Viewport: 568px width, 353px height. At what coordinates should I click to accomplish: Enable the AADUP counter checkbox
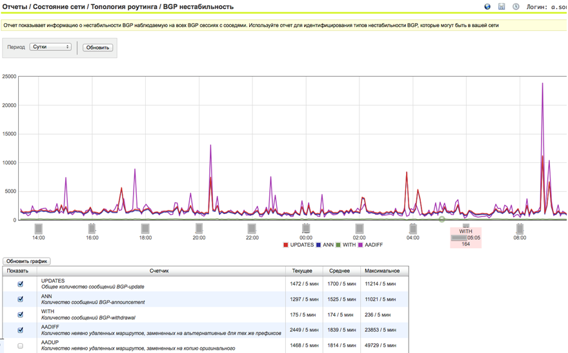tap(20, 346)
